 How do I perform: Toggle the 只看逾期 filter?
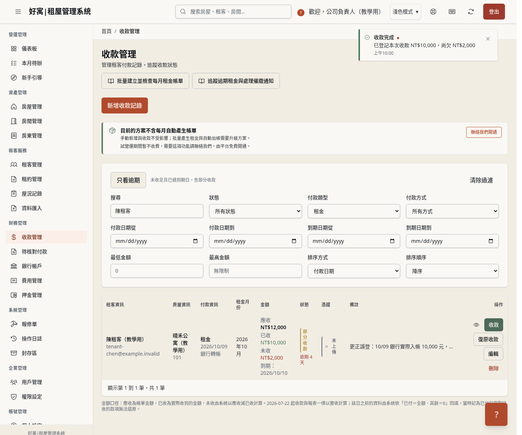(x=128, y=180)
